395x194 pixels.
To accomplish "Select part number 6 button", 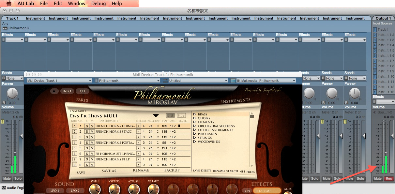I will [74, 154].
